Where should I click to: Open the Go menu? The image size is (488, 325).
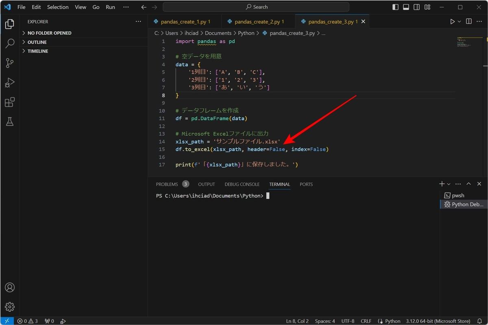(x=96, y=7)
